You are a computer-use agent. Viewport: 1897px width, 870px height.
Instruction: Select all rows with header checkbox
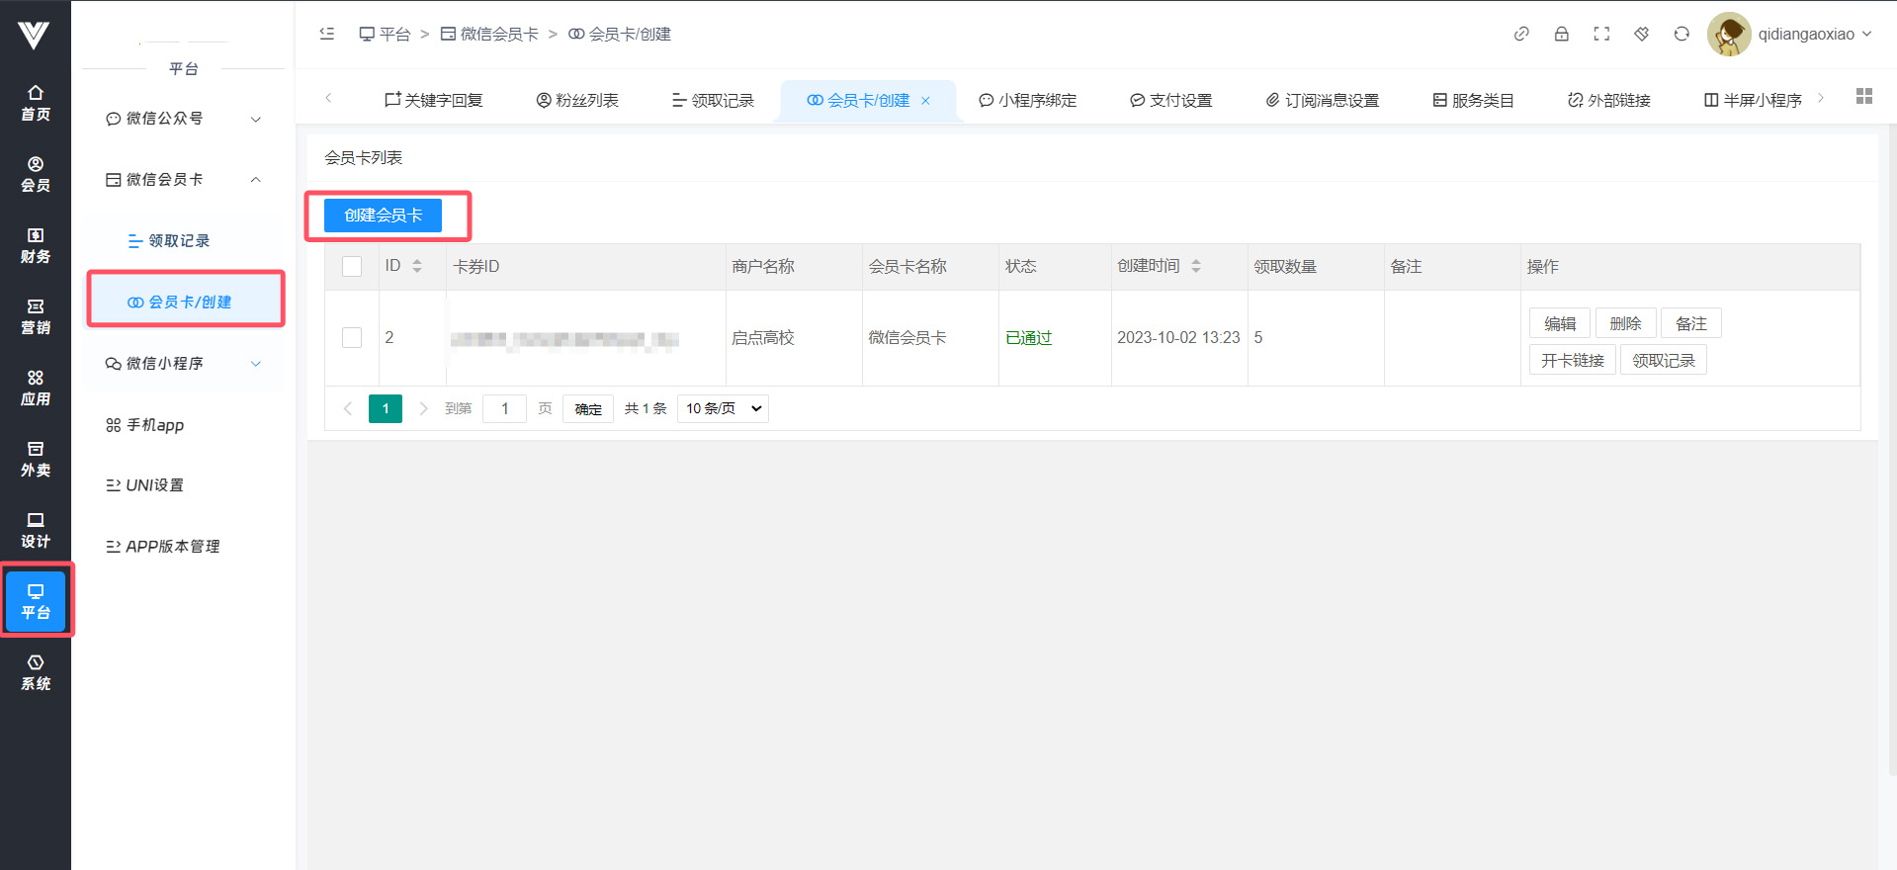[x=352, y=267]
